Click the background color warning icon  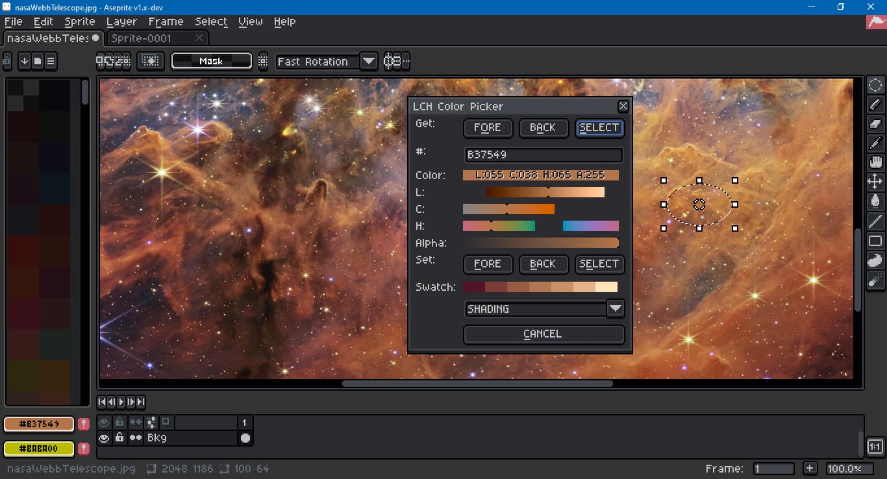tap(84, 448)
